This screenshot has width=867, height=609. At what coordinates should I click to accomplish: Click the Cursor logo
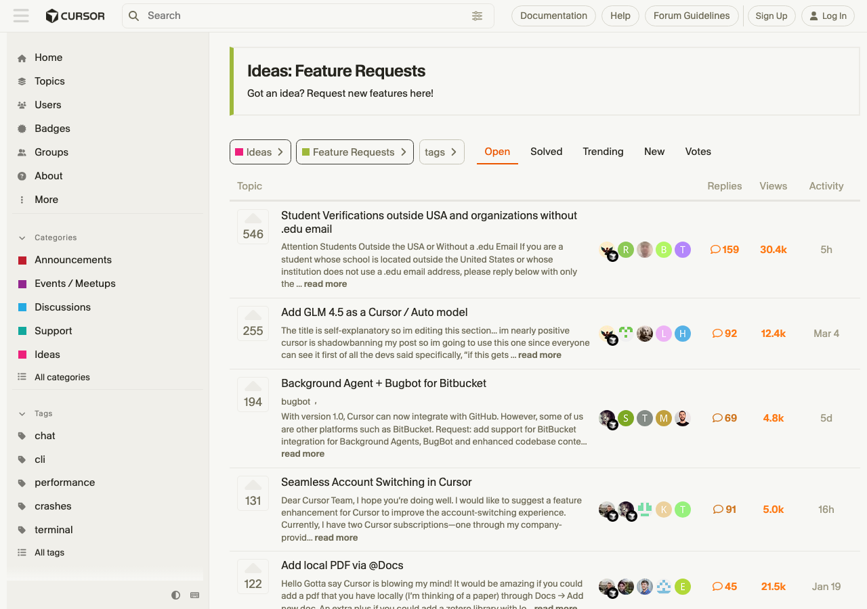75,16
